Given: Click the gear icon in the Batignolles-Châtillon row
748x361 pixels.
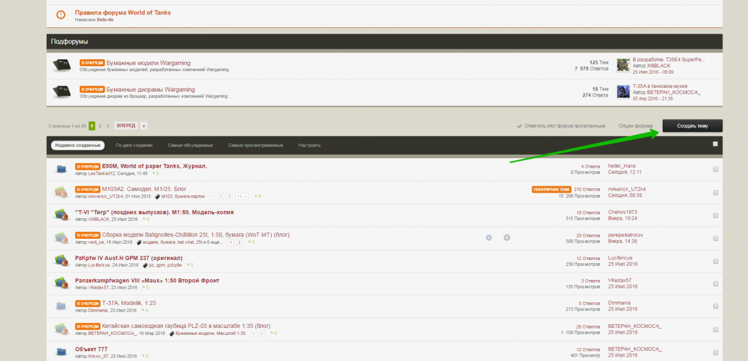Looking at the screenshot, I should (489, 238).
